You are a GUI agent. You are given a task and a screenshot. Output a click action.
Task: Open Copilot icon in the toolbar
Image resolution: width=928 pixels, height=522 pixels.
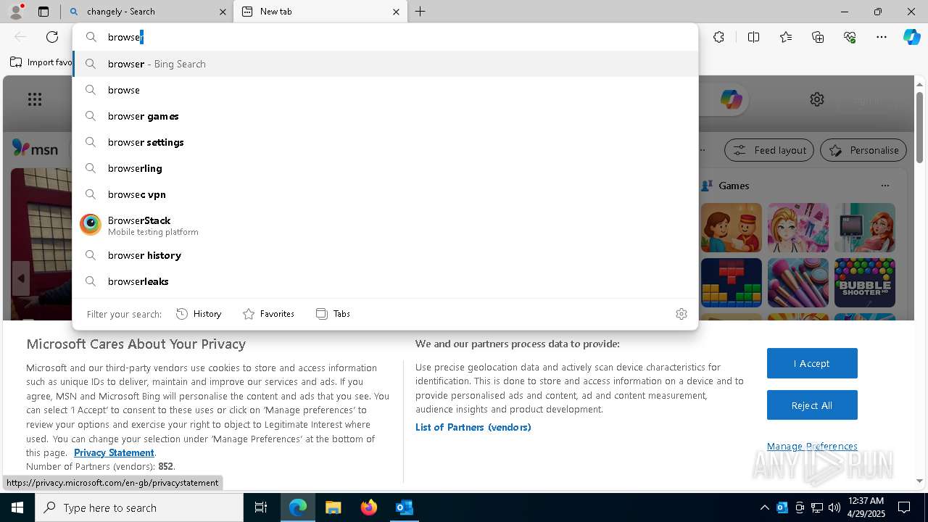point(911,37)
